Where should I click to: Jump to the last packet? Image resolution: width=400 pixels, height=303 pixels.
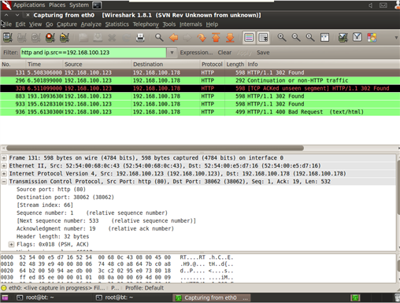pos(230,38)
